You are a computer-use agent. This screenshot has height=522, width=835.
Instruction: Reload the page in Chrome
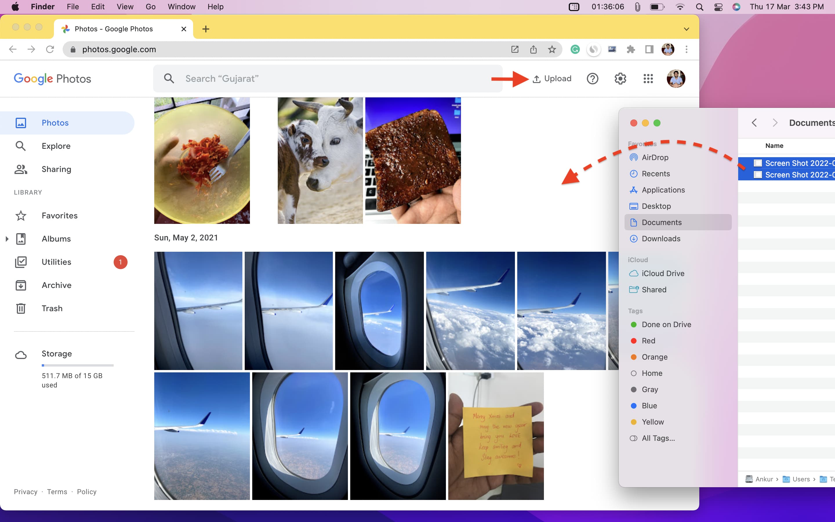tap(50, 49)
